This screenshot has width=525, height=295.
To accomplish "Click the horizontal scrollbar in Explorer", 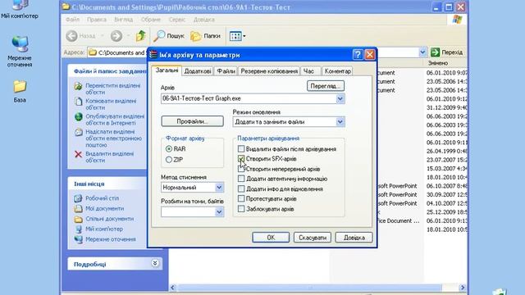I will click(x=310, y=288).
